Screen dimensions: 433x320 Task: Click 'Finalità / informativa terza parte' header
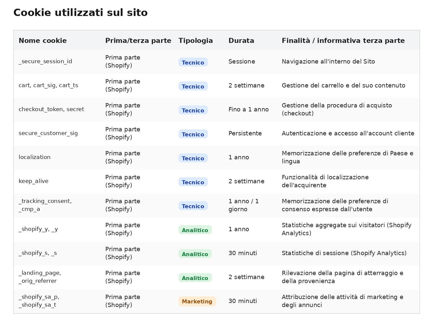click(343, 40)
